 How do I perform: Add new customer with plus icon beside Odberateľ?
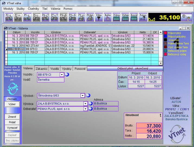click(x=91, y=109)
